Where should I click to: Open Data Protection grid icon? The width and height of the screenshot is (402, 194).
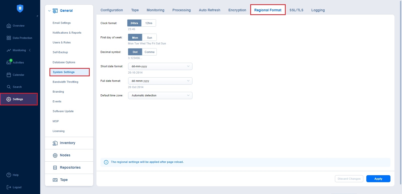click(9, 38)
